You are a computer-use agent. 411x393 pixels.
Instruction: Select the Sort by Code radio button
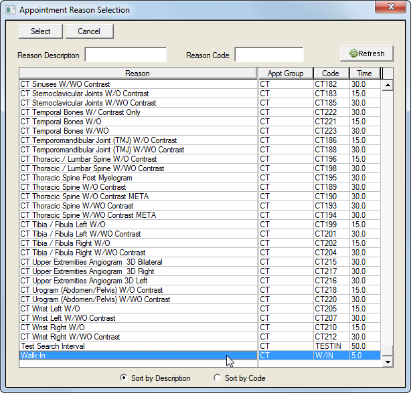click(x=217, y=378)
